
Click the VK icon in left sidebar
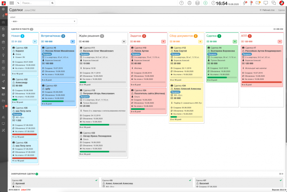pyautogui.click(x=3, y=88)
